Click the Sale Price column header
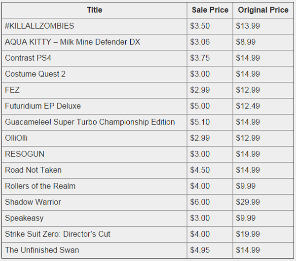This screenshot has height=261, width=296. pos(210,10)
